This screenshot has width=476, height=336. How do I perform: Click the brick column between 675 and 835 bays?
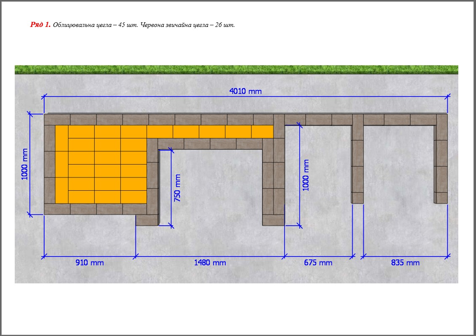357,160
